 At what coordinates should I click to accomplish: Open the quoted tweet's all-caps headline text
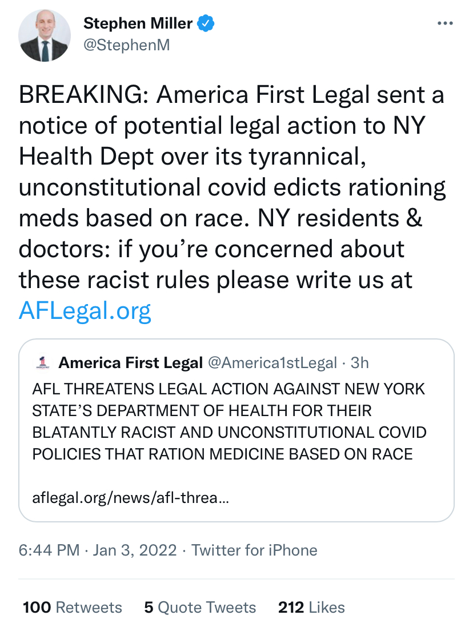(229, 422)
